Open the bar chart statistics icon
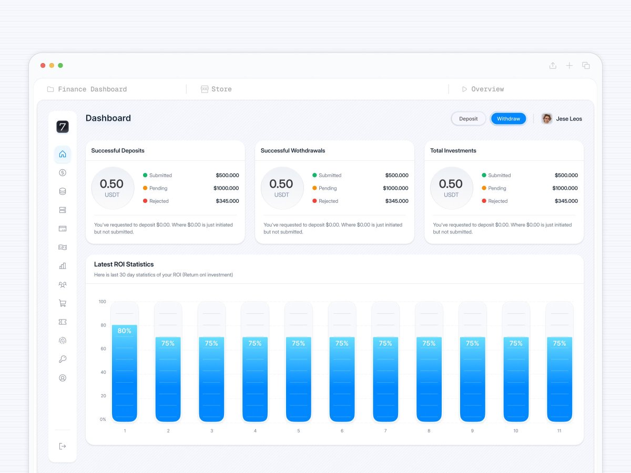The width and height of the screenshot is (631, 473). pos(63,266)
